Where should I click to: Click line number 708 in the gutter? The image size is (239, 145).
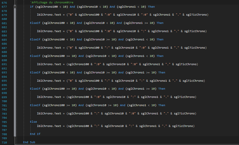(4, 134)
